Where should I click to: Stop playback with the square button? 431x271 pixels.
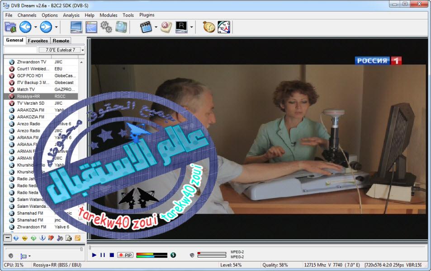point(112,255)
